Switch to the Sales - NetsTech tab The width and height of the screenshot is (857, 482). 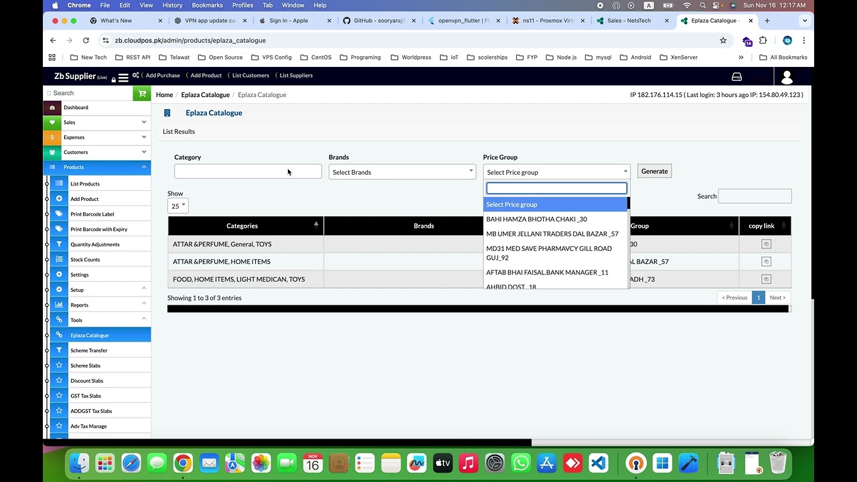point(633,21)
